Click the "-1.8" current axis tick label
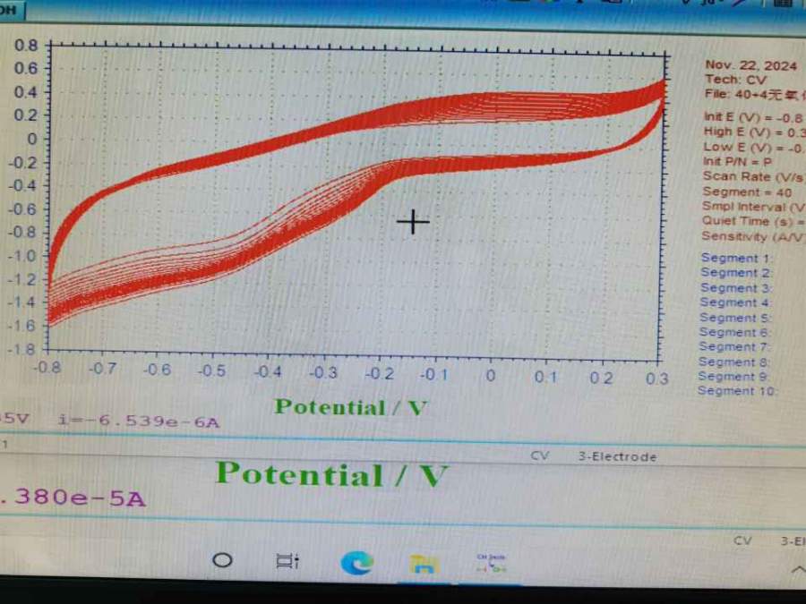 click(x=21, y=350)
